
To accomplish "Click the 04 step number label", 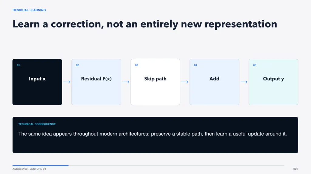I will pos(196,65).
